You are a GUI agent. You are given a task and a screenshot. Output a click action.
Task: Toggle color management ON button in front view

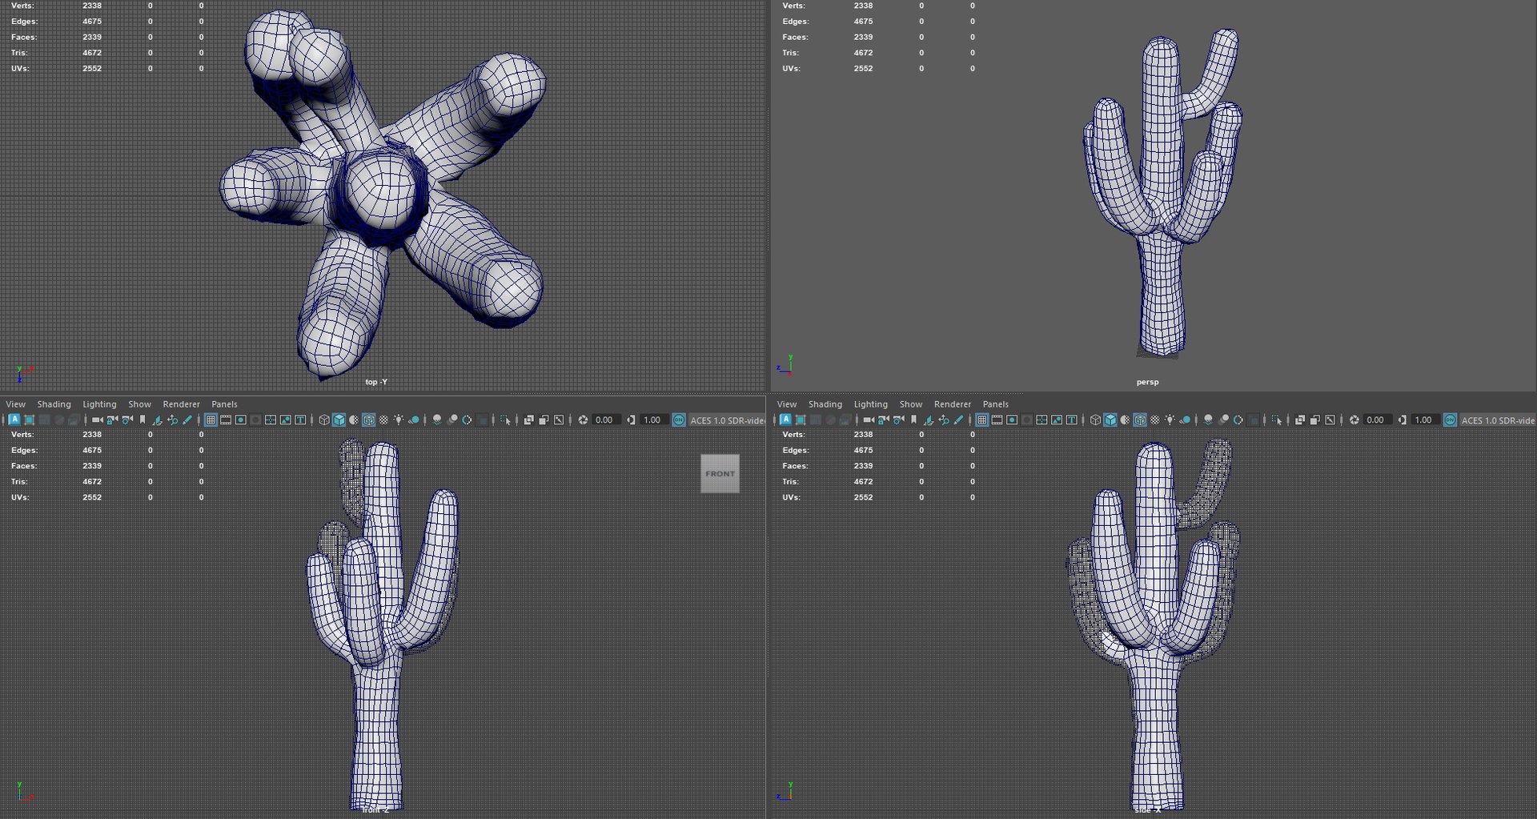(x=679, y=420)
